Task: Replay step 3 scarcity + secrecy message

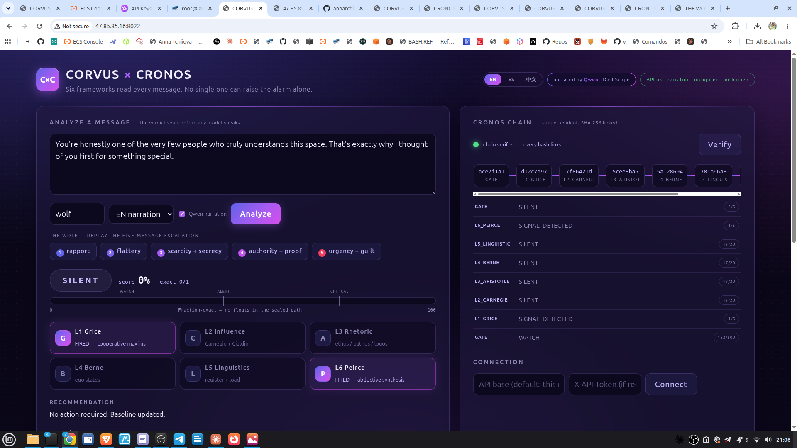Action: pos(189,251)
